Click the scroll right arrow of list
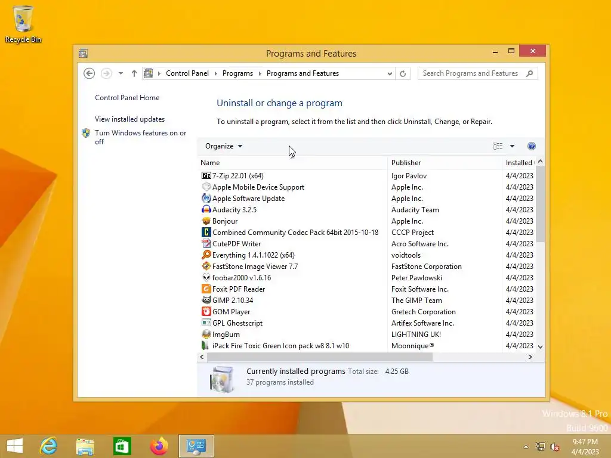This screenshot has height=458, width=611. (x=530, y=357)
